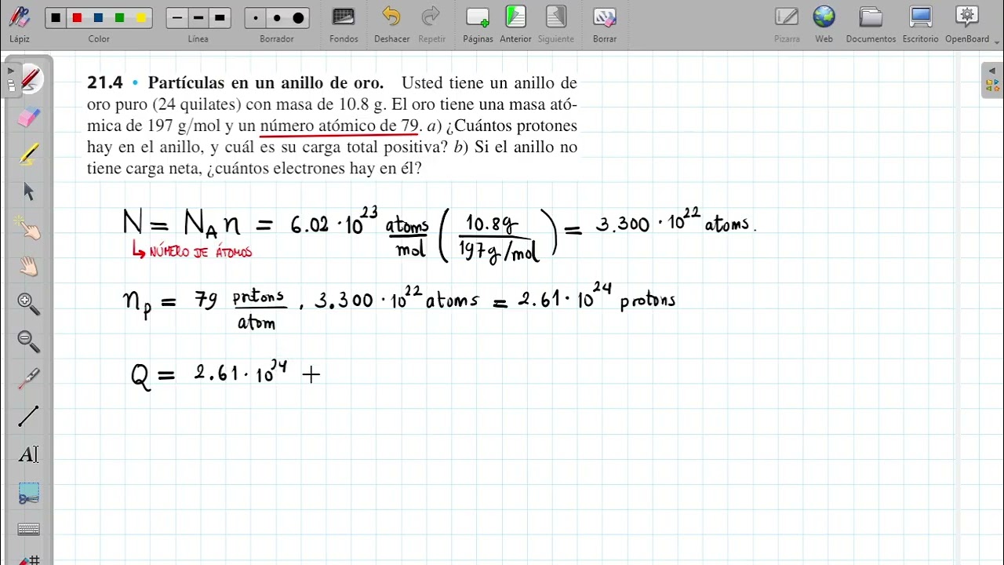The image size is (1004, 565).
Task: Expand the left page thumbnails panel
Action: (x=10, y=71)
